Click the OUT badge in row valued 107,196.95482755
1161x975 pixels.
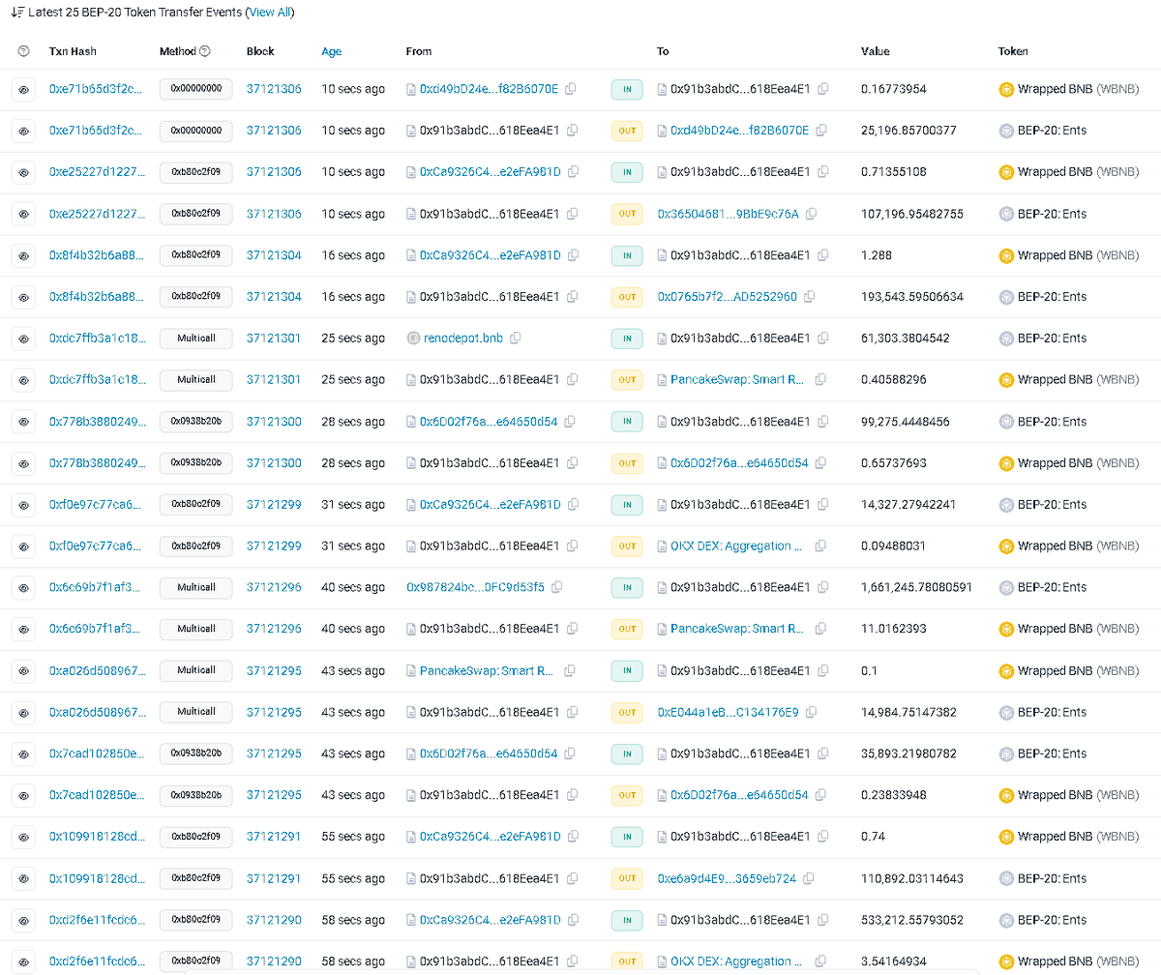click(x=627, y=214)
